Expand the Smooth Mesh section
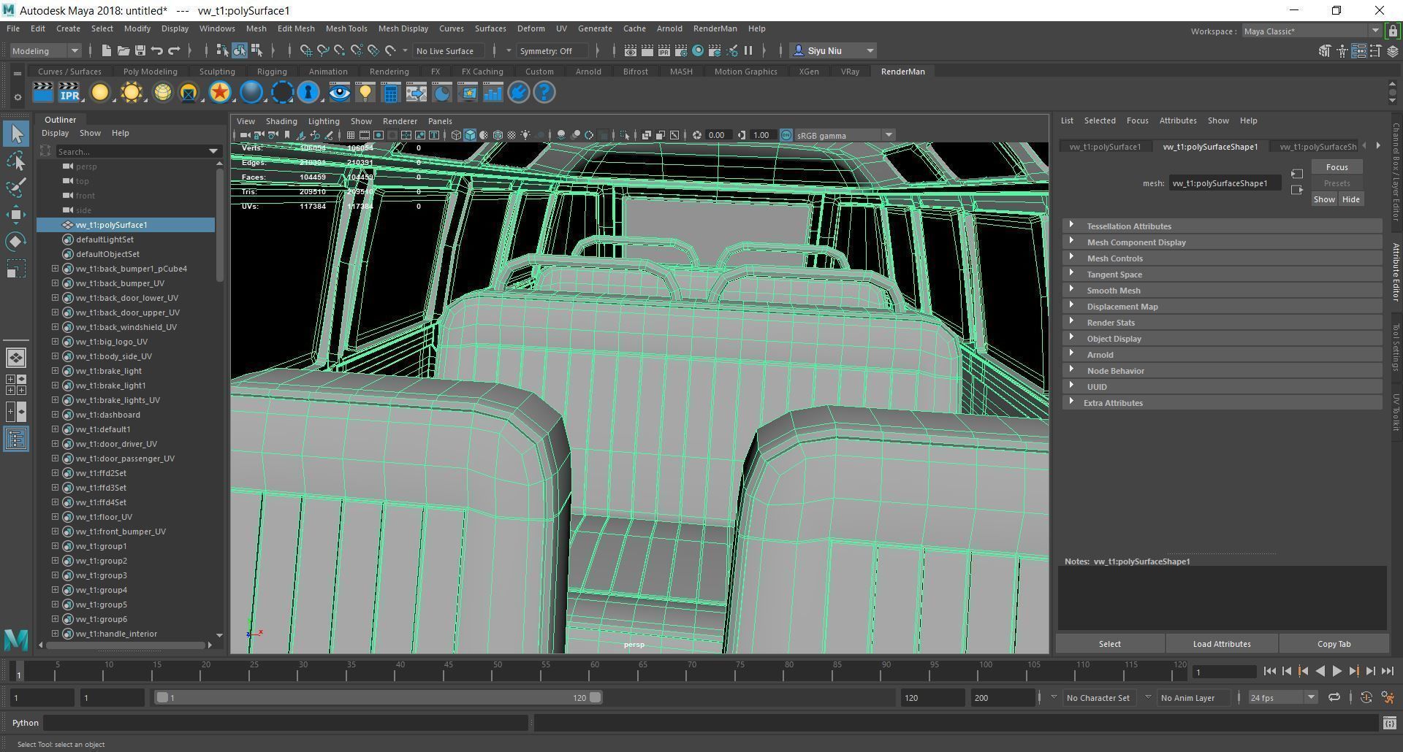The height and width of the screenshot is (752, 1403). coord(1223,291)
